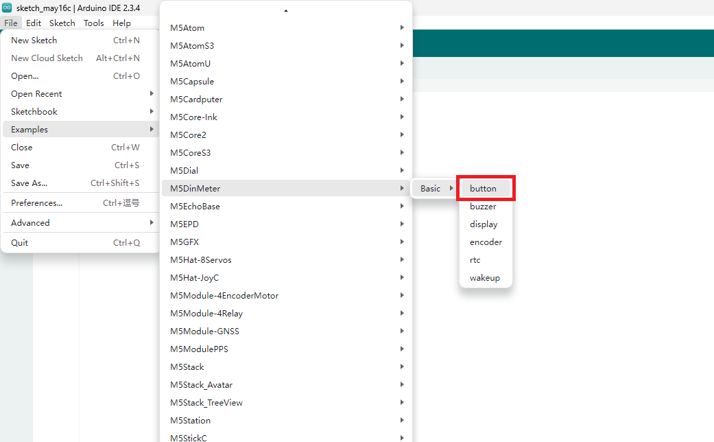Open the buzzer example sketch
Viewport: 714px width, 442px height.
pyautogui.click(x=486, y=206)
